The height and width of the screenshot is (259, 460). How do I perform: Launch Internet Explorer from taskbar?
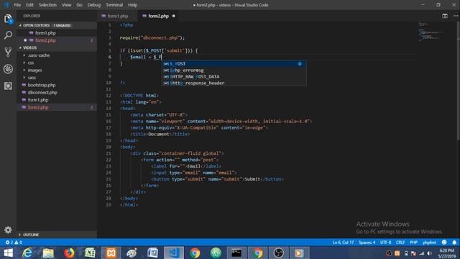click(x=27, y=253)
